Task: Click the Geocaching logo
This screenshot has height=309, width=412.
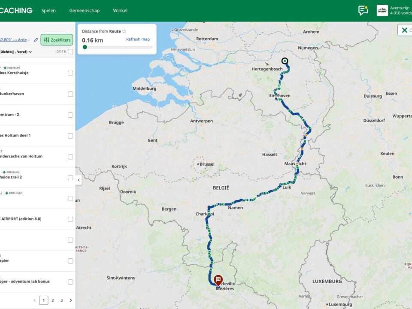Action: pos(16,10)
